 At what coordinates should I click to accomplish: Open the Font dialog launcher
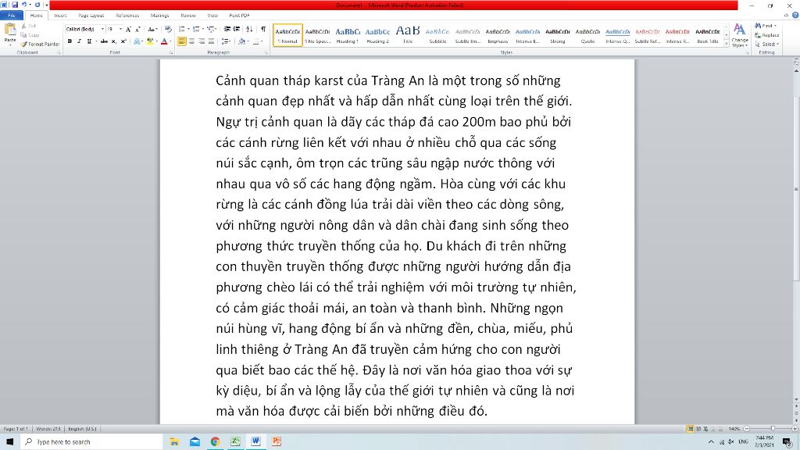[171, 52]
